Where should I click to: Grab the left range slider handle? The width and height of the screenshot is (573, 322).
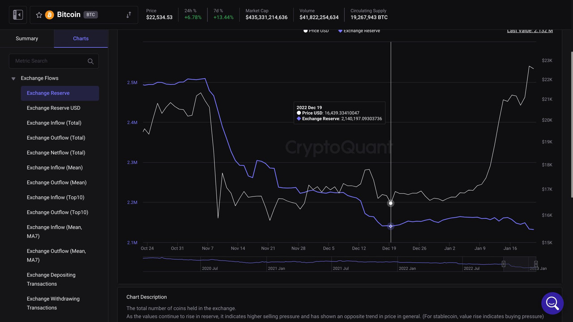[x=504, y=264]
